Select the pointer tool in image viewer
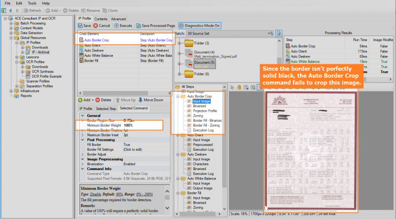 (x=232, y=88)
